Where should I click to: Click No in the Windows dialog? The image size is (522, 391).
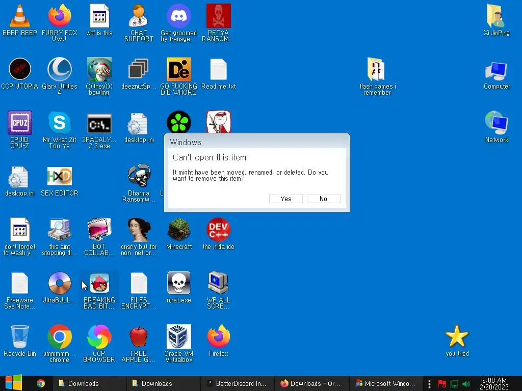pos(323,199)
